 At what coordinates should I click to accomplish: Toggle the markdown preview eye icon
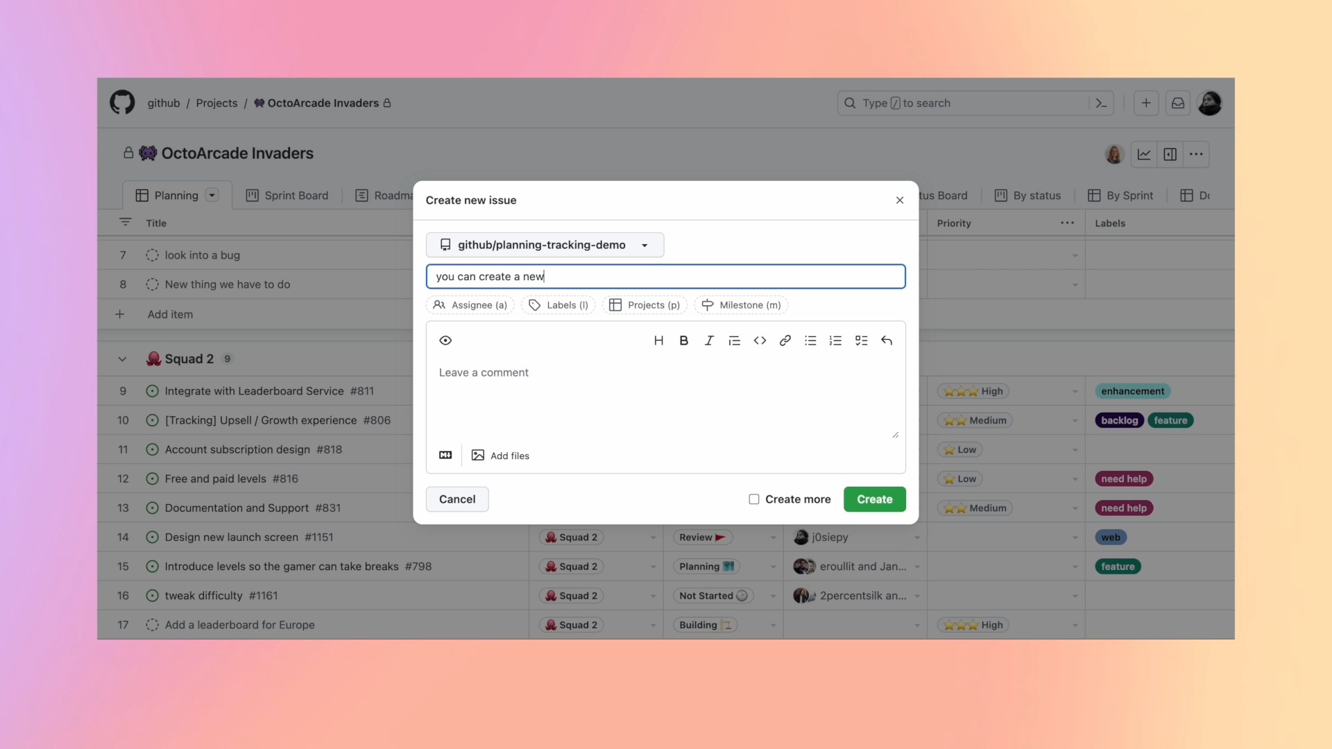(445, 341)
